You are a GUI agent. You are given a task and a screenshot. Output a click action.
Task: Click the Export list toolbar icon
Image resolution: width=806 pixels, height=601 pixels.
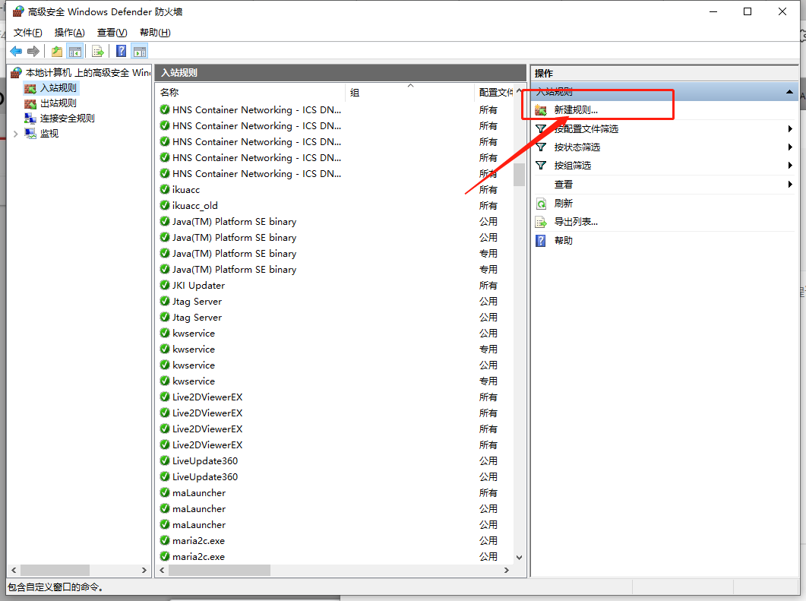[x=98, y=52]
